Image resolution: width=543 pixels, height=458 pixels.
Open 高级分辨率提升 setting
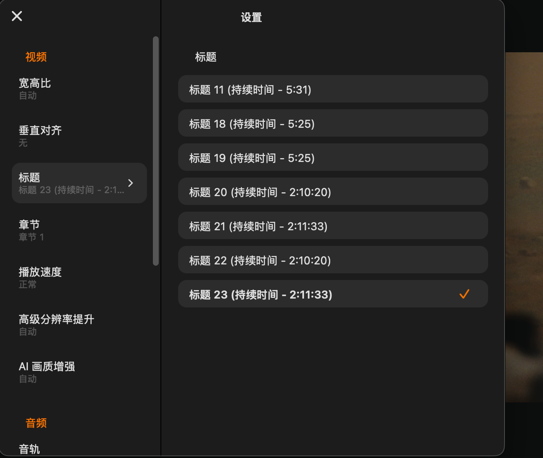[x=56, y=324]
